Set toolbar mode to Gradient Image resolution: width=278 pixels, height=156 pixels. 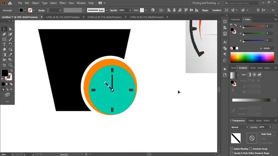click(7, 84)
